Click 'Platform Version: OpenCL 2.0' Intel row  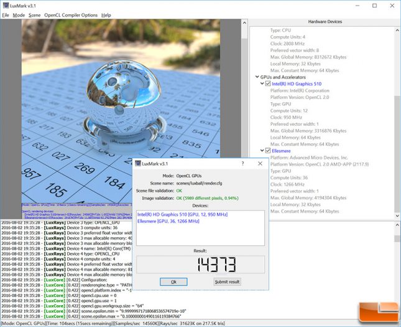point(300,97)
